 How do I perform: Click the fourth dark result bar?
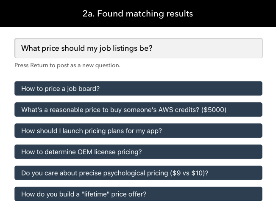click(x=138, y=152)
